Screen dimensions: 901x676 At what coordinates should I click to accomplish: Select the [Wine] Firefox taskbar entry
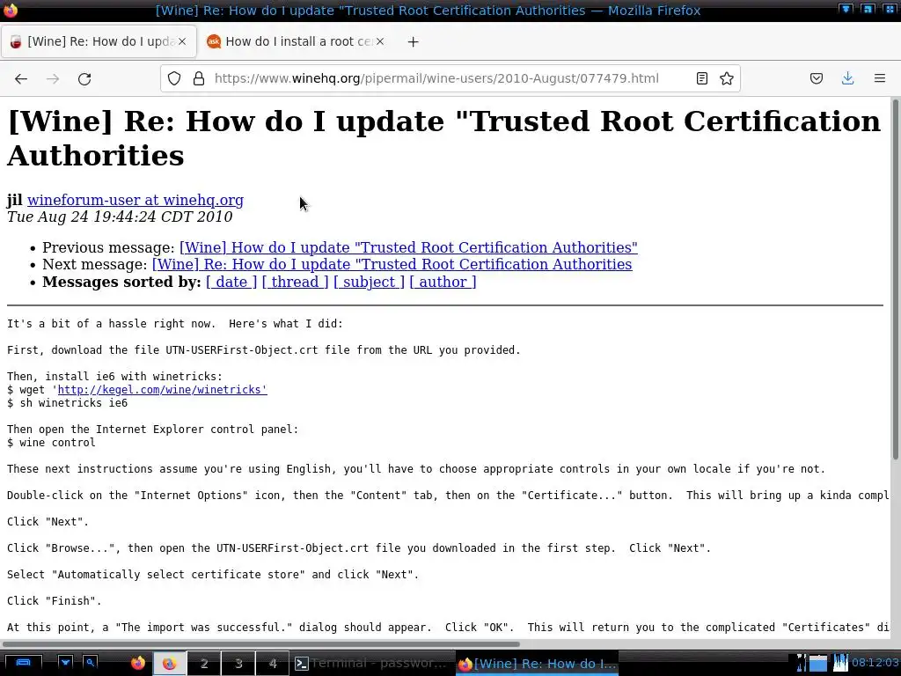(x=538, y=664)
